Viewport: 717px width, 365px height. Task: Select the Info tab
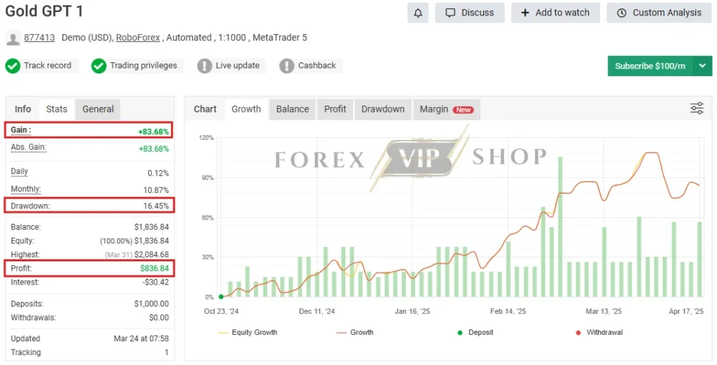click(23, 109)
